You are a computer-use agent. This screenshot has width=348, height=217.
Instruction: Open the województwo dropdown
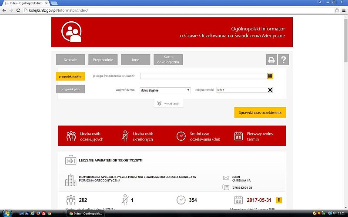tap(165, 90)
